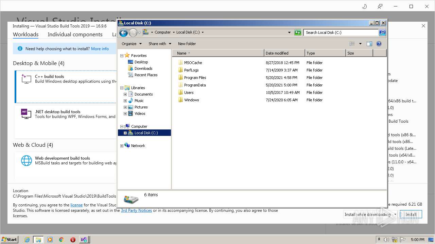Expand the Local Disk (C:) tree node
435x244 pixels.
point(125,133)
